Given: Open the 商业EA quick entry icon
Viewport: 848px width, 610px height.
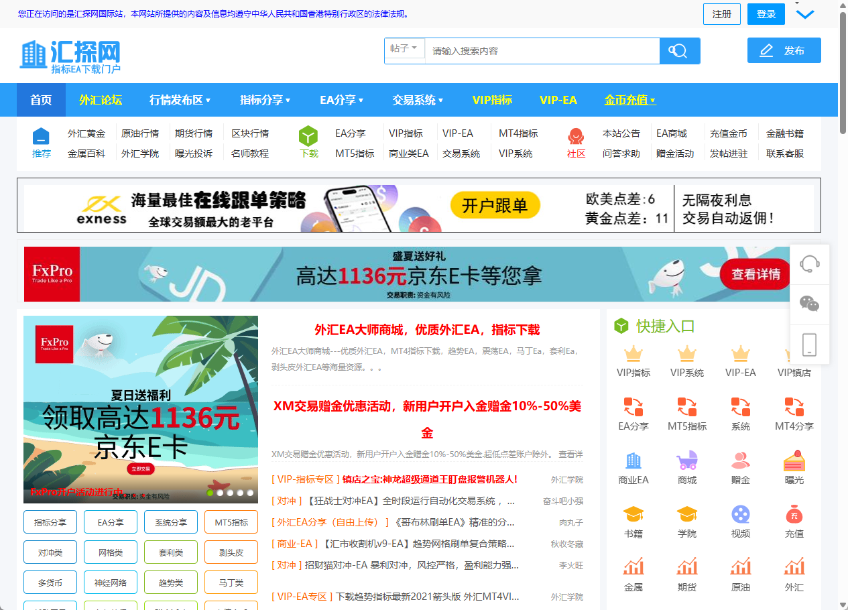Looking at the screenshot, I should coord(633,461).
